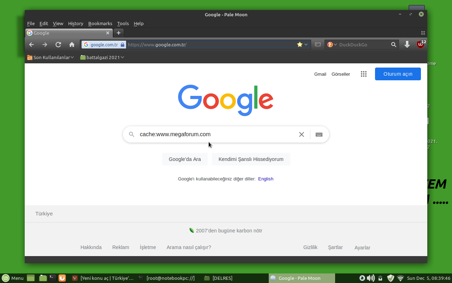This screenshot has height=283, width=452.
Task: Switch to the Yeni konu aç Vivaldi window
Action: tap(103, 278)
